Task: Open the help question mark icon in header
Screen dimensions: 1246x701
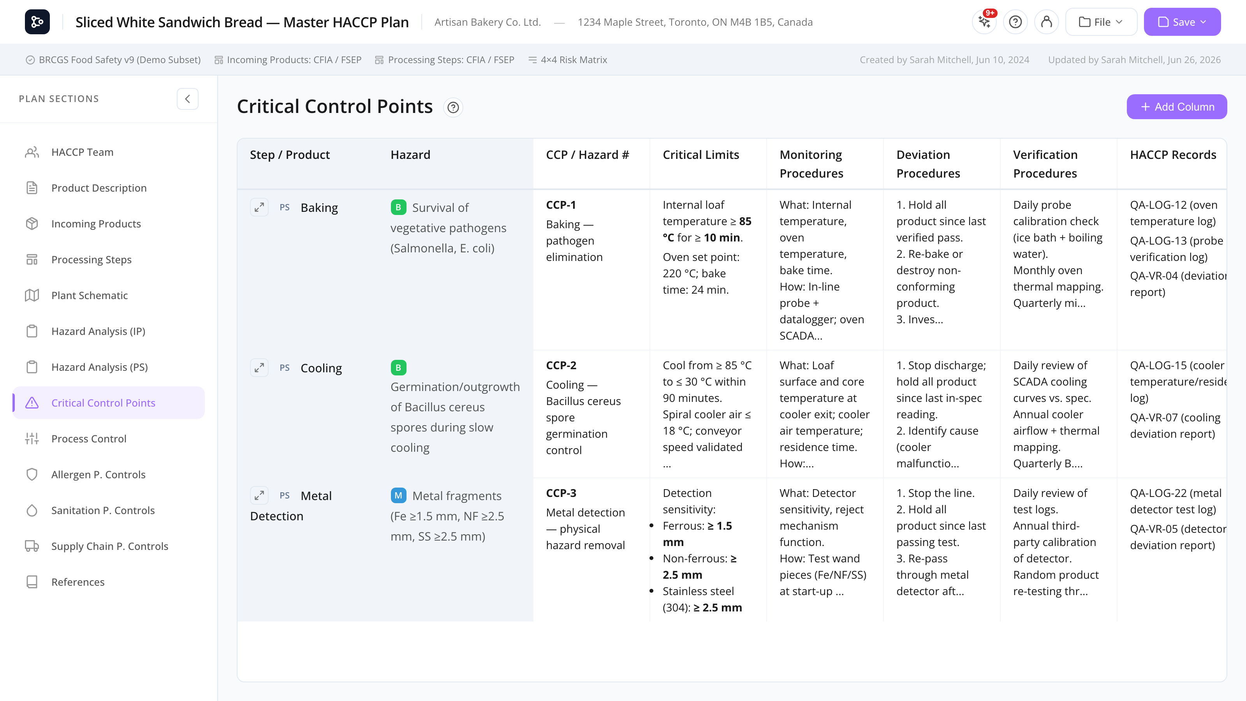Action: point(1015,22)
